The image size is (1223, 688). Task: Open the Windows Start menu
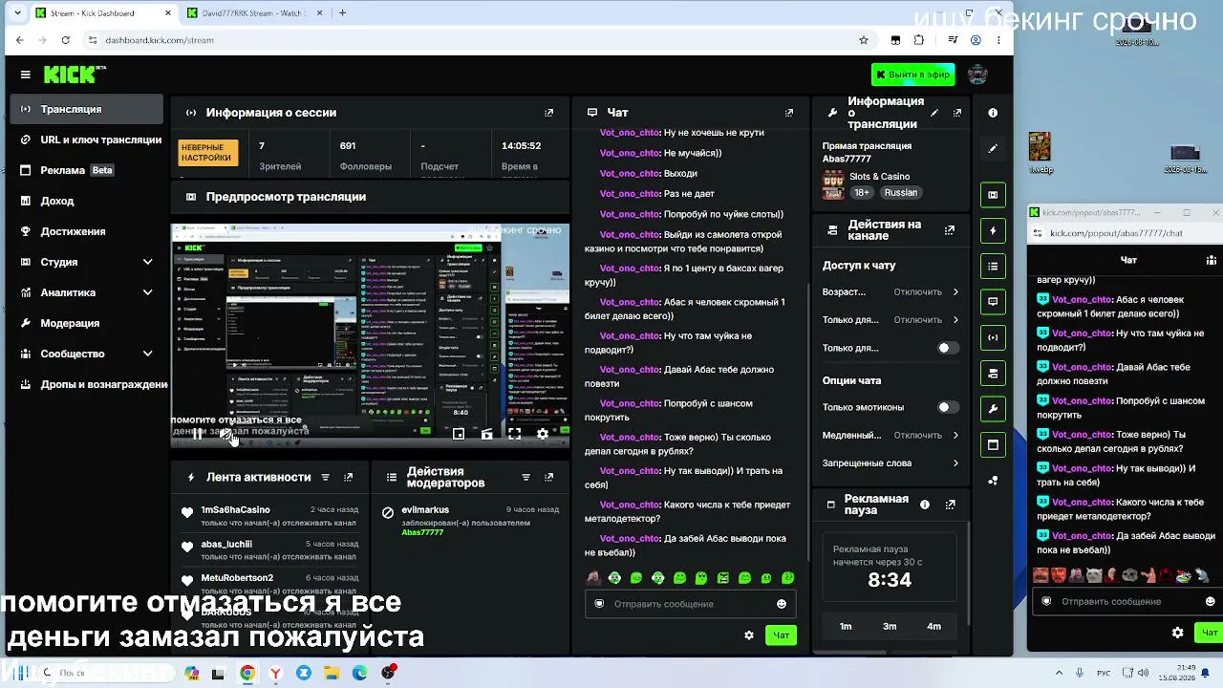click(19, 673)
